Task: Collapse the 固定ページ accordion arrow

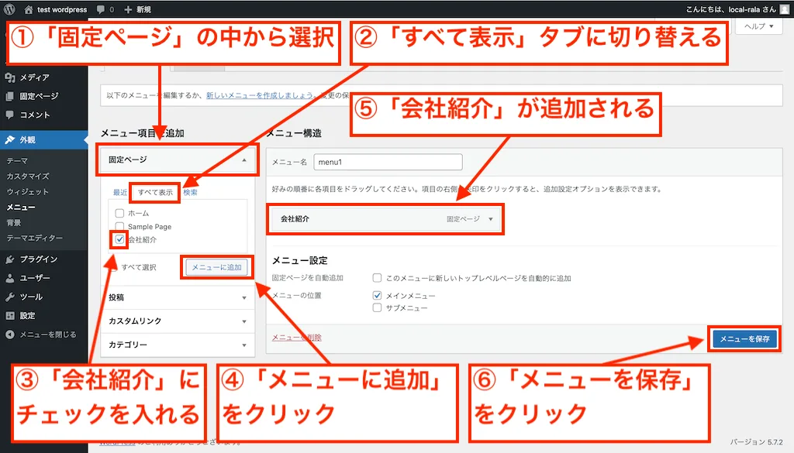Action: pos(244,160)
